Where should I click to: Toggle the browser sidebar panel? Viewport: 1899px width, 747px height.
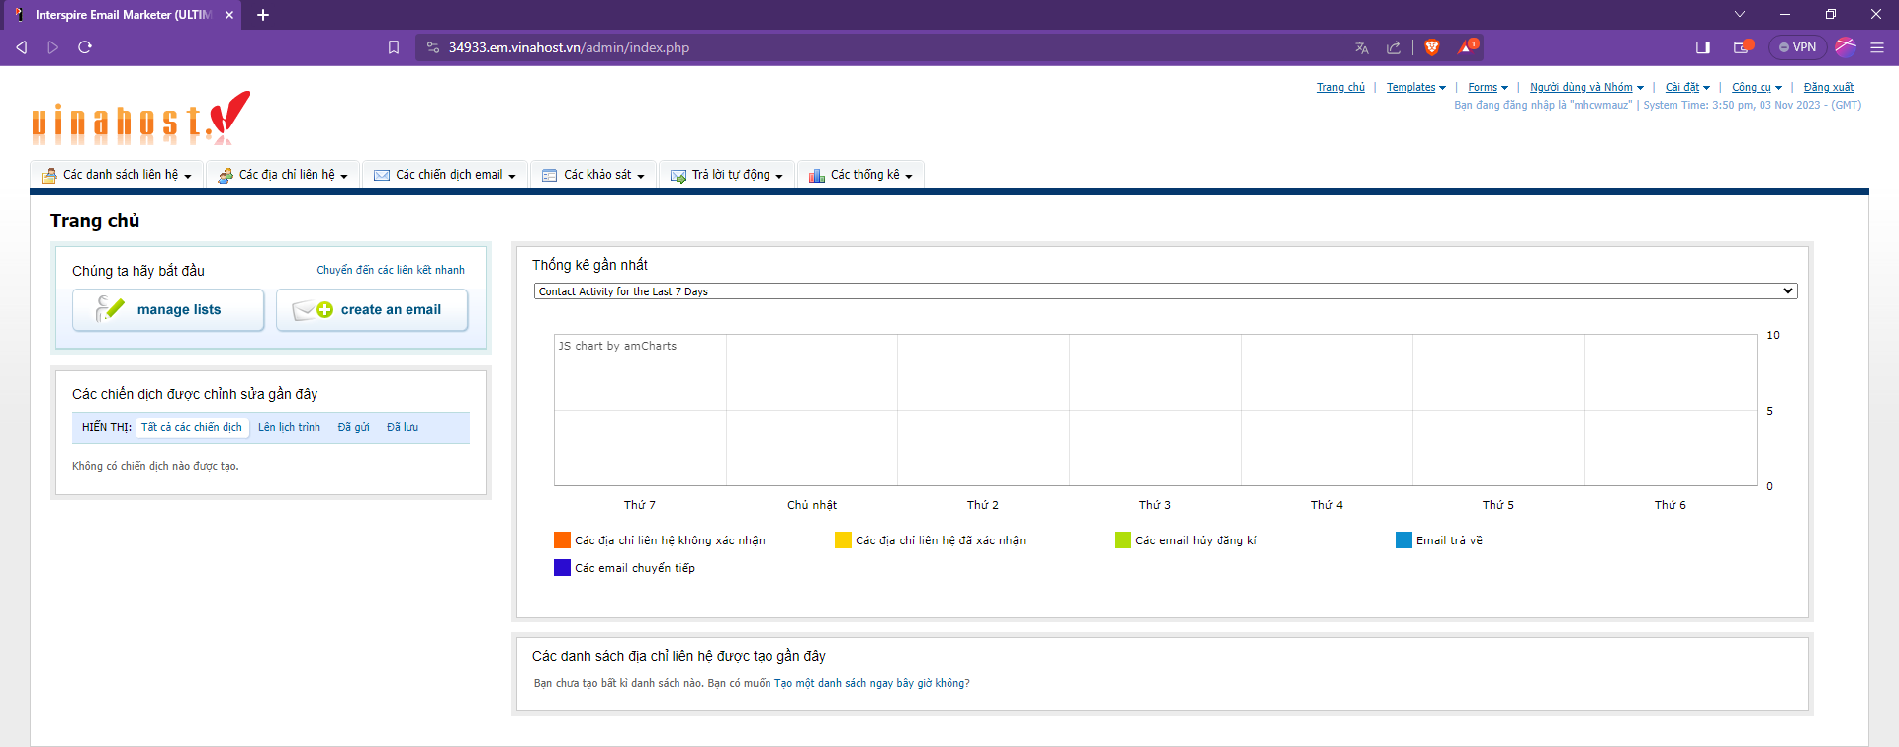(x=1703, y=47)
